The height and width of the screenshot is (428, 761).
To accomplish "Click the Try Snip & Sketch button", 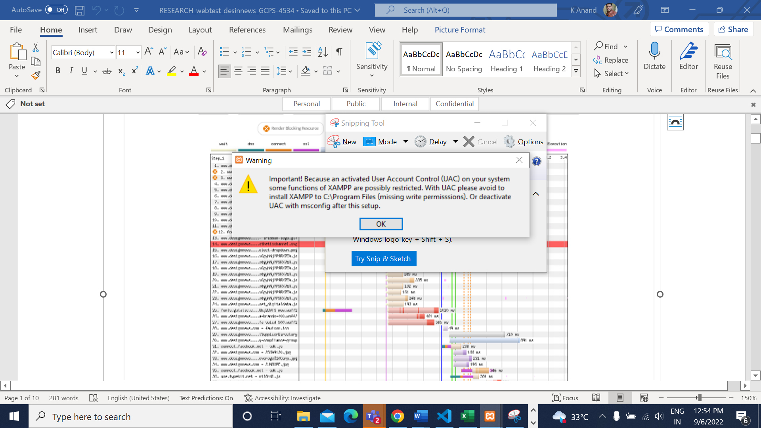I will 384,259.
